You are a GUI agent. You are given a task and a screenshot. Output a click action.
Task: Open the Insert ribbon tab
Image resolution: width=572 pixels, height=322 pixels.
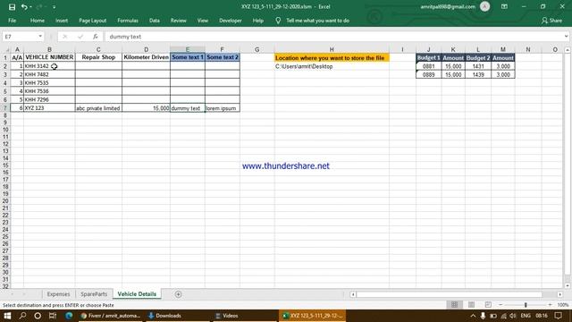click(62, 21)
